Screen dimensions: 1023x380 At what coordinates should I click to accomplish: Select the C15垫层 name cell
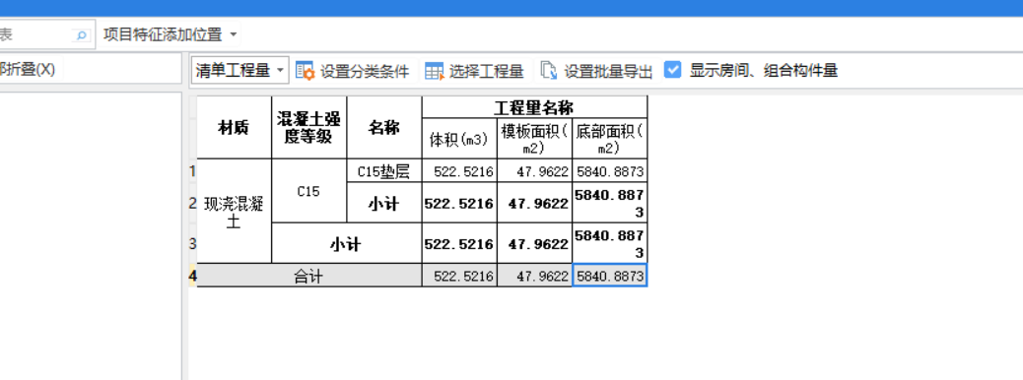[x=384, y=171]
